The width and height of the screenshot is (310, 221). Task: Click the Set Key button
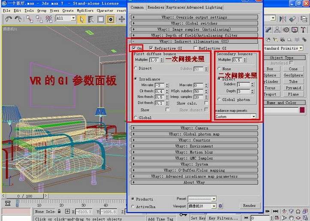(x=198, y=218)
